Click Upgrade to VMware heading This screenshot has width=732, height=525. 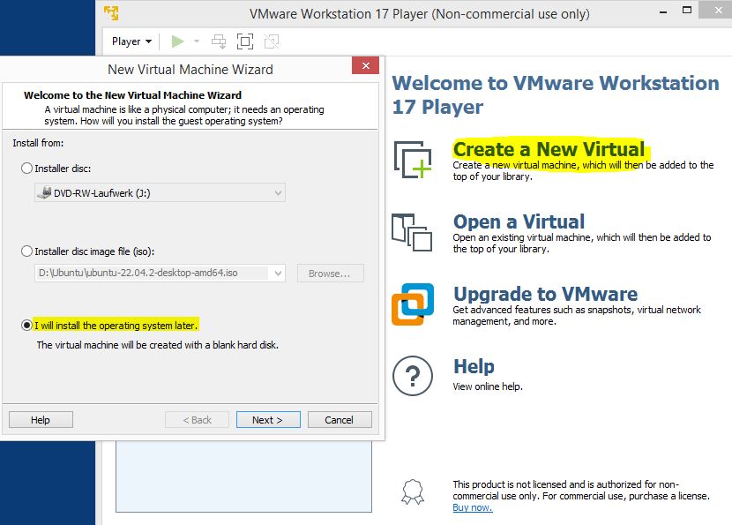[545, 294]
